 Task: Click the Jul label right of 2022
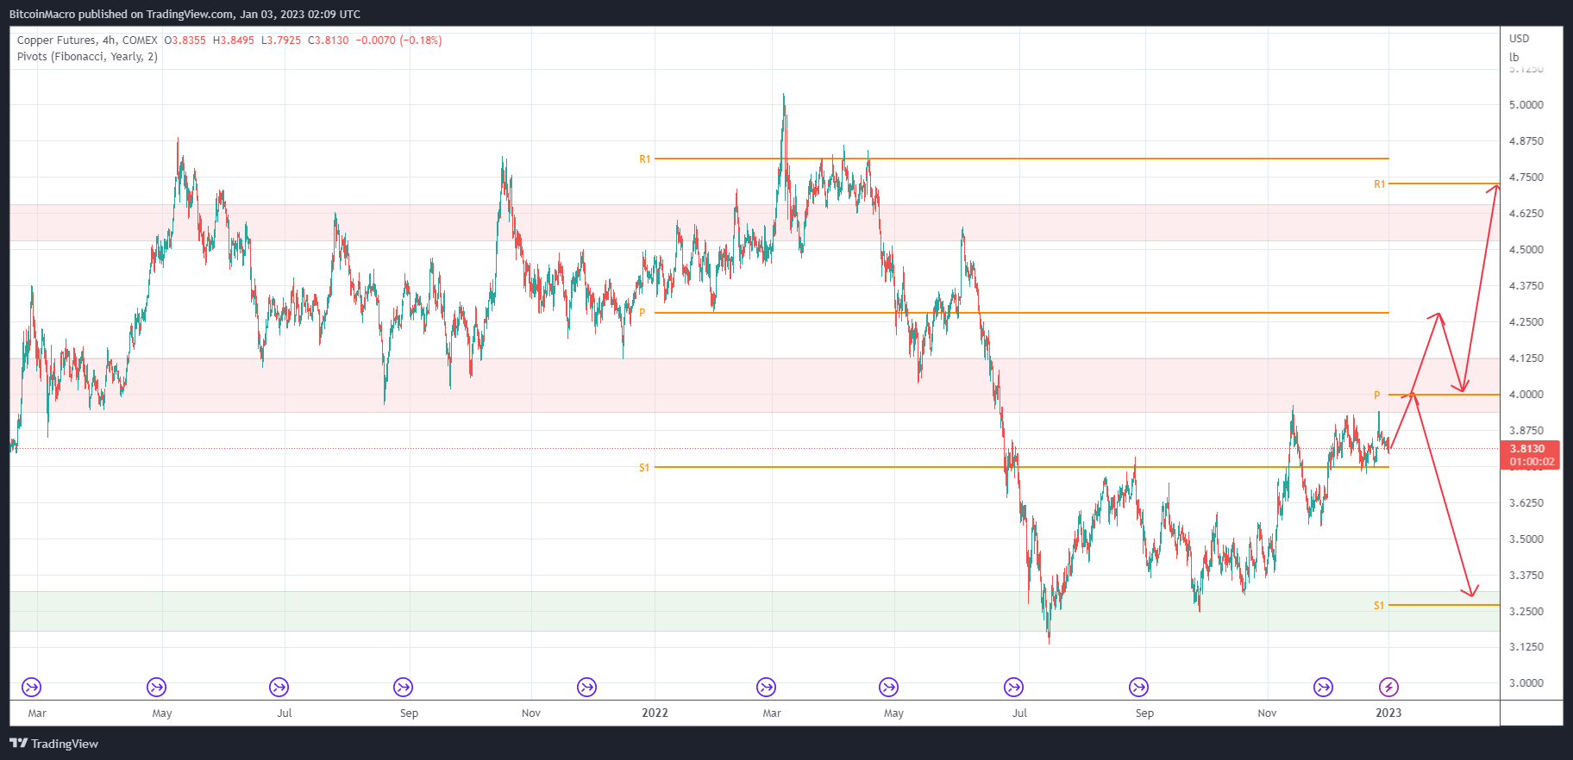[x=1019, y=713]
